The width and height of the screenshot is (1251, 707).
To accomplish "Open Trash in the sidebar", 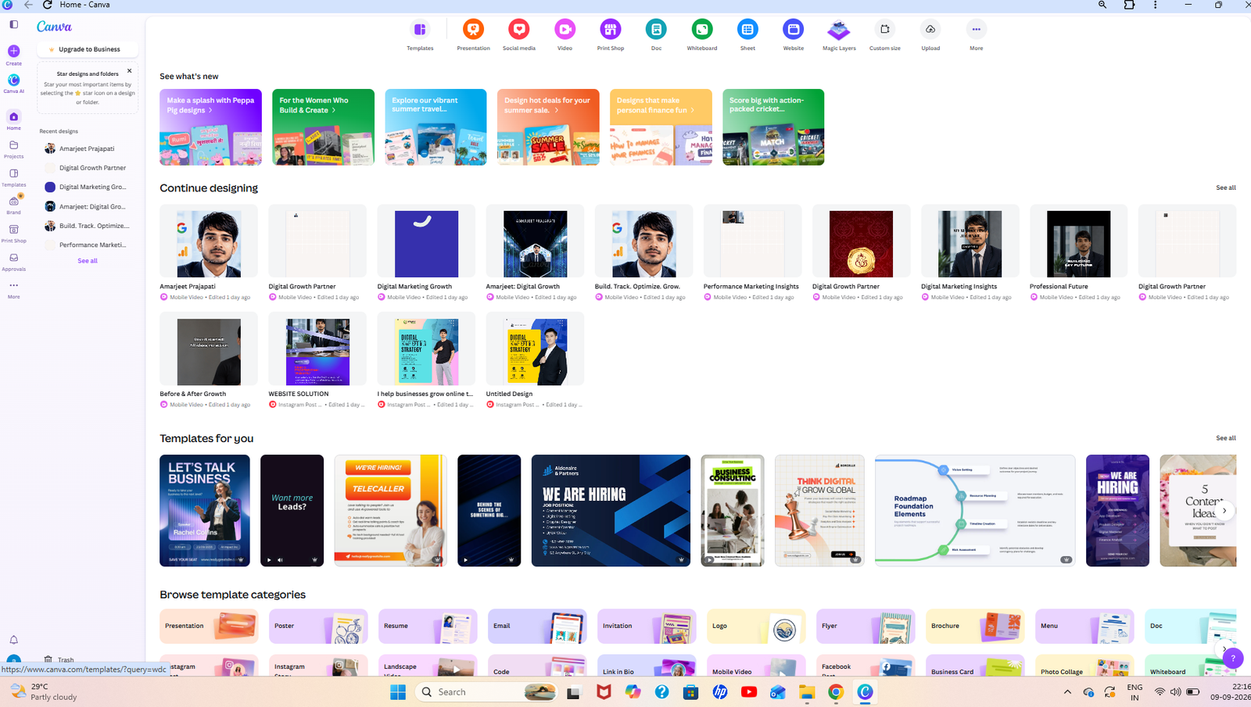I will pos(59,659).
